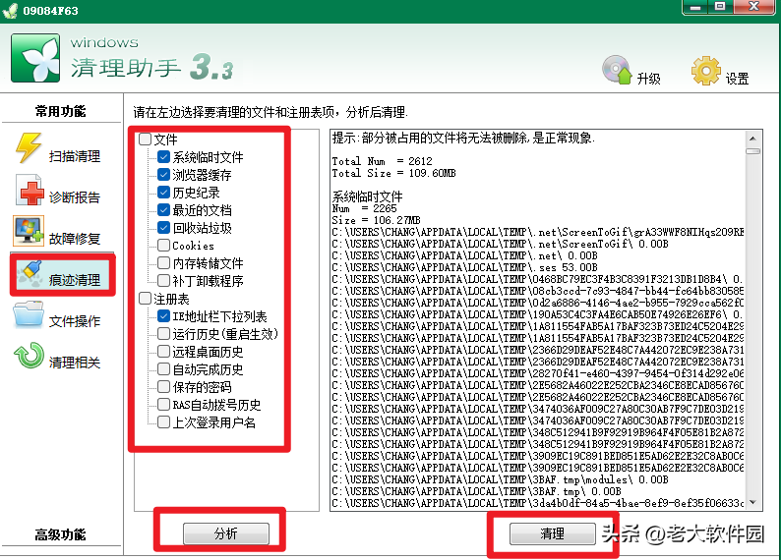Click 'Total Num = 2612' line
781x560 pixels.
[x=382, y=161]
